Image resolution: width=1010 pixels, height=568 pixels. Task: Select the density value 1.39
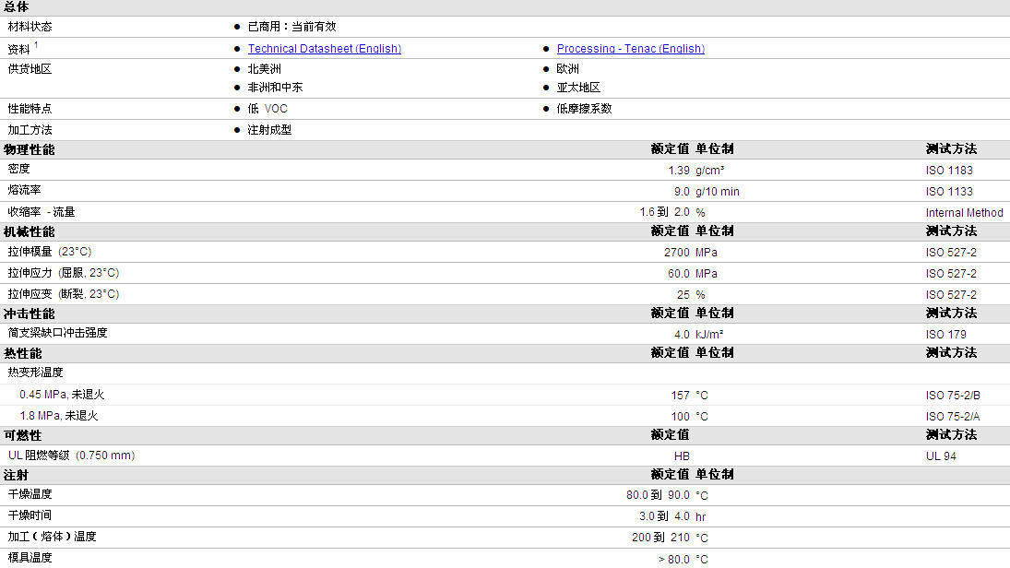678,170
